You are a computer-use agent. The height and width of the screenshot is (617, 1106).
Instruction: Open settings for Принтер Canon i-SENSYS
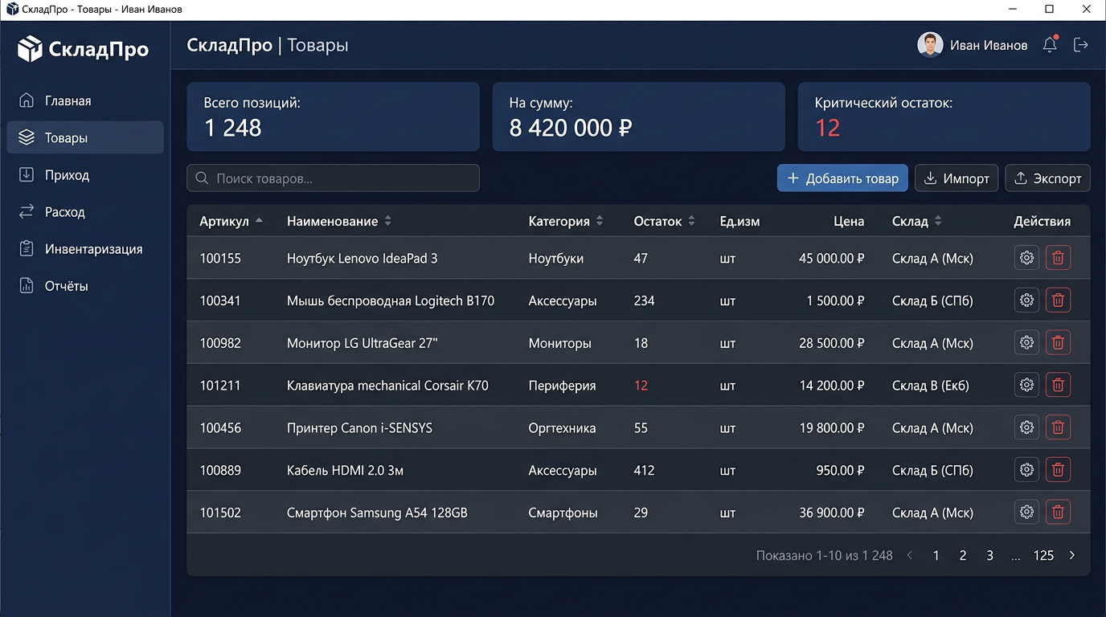[x=1026, y=427]
